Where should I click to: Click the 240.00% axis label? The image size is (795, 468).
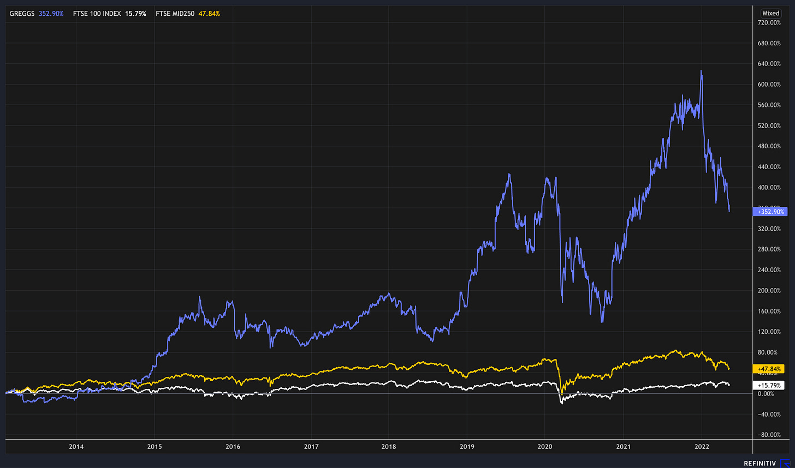pyautogui.click(x=768, y=270)
